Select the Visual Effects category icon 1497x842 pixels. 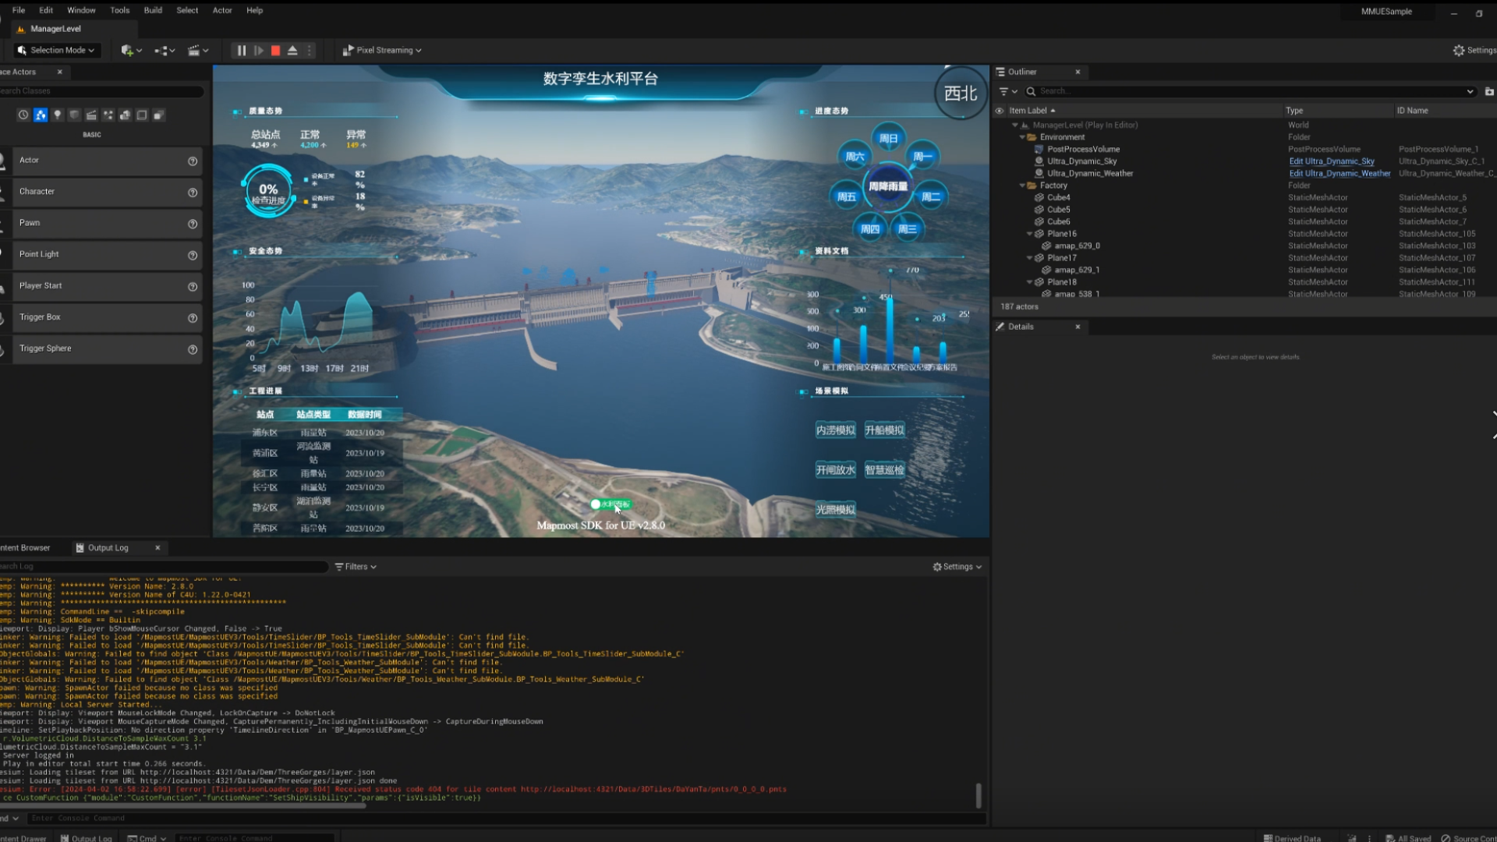[108, 115]
